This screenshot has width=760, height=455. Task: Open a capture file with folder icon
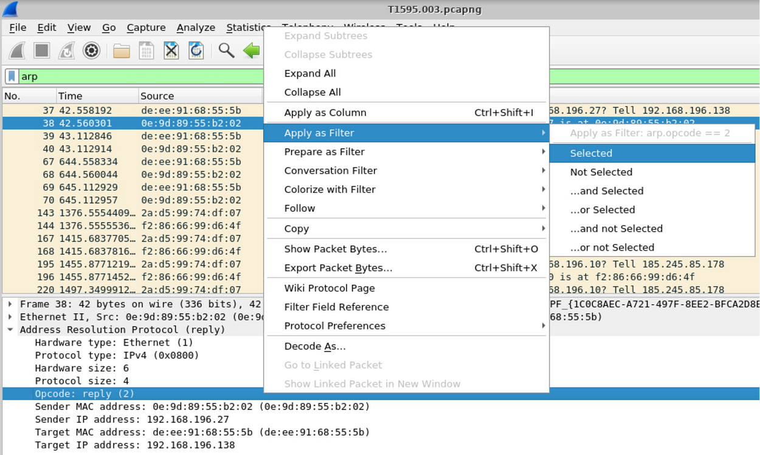122,50
